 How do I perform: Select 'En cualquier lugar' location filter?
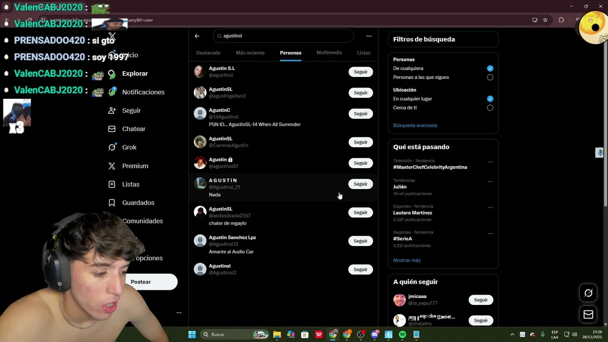pyautogui.click(x=490, y=99)
